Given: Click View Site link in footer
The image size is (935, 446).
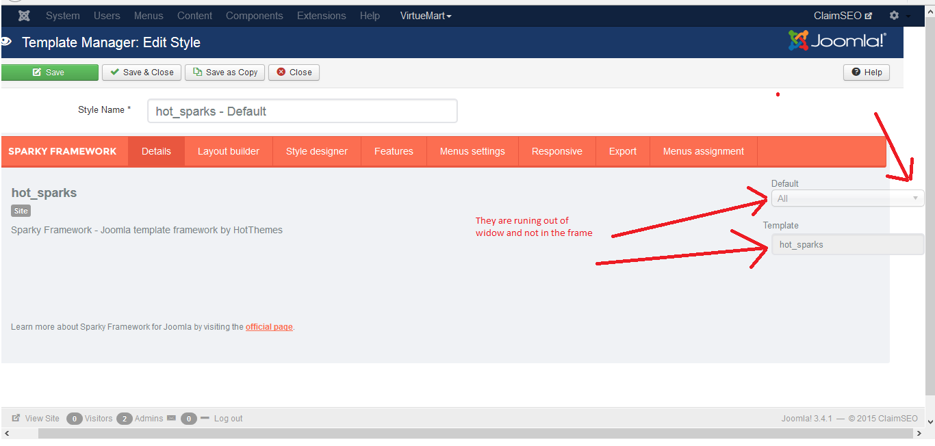Looking at the screenshot, I should click(x=42, y=418).
